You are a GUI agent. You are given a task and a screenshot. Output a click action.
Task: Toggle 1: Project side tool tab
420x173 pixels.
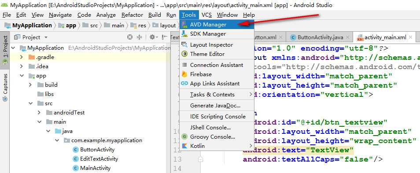pyautogui.click(x=5, y=50)
